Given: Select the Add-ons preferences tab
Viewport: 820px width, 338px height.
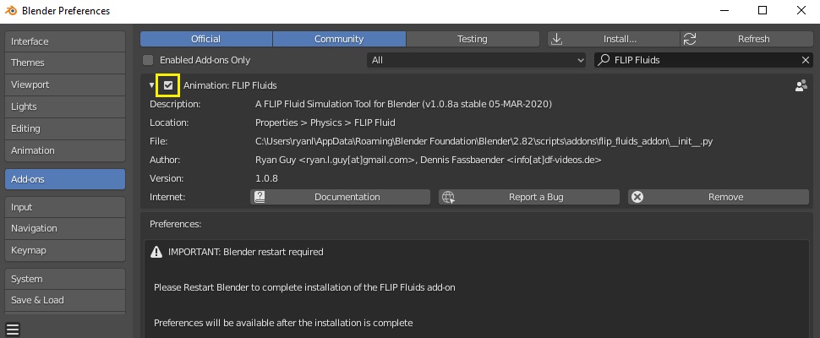Looking at the screenshot, I should tap(65, 179).
